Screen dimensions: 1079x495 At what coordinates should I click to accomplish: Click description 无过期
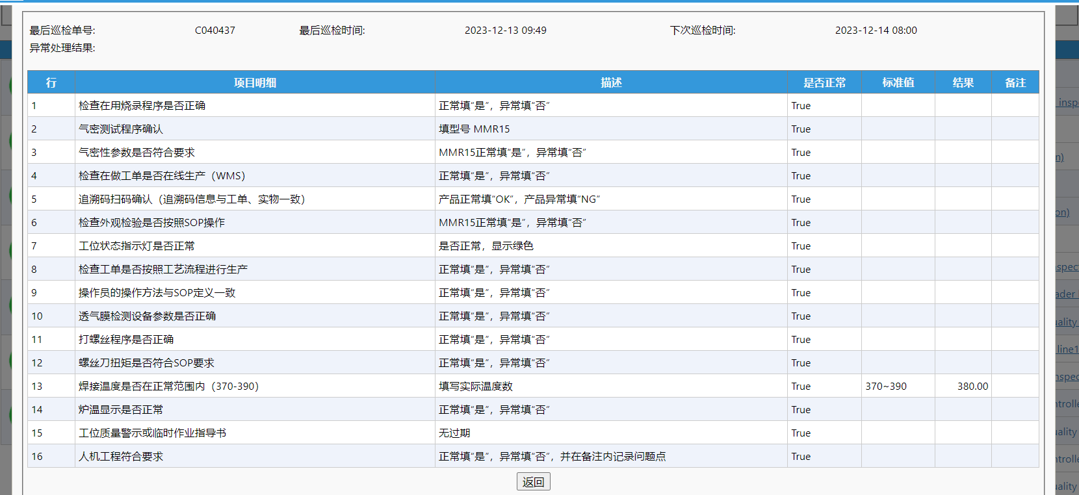tap(454, 433)
